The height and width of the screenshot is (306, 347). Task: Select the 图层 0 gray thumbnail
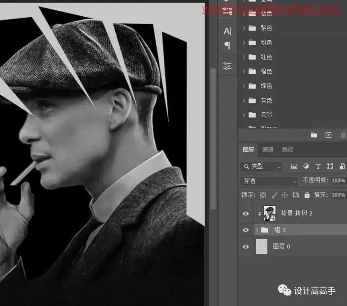click(x=261, y=246)
